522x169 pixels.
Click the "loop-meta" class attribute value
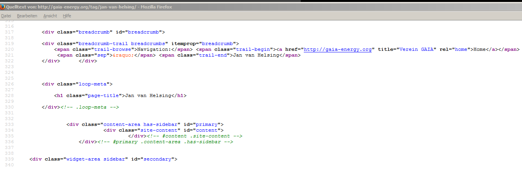coord(94,84)
